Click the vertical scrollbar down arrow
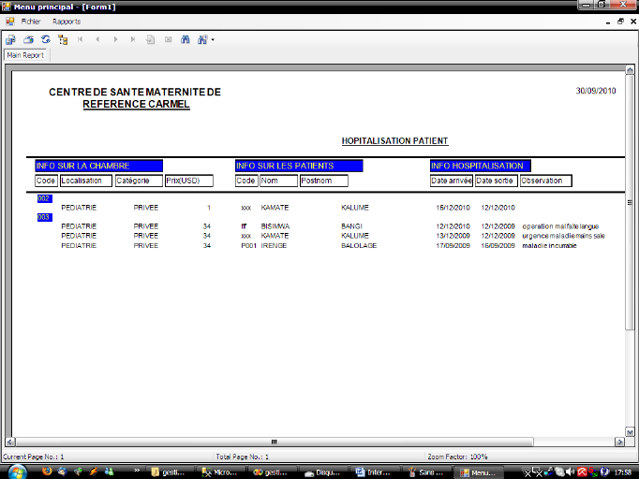639x479 pixels. pos(631,431)
